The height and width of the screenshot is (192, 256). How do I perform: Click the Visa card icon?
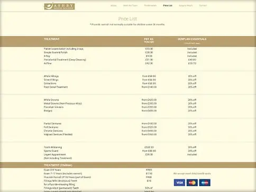(179, 182)
